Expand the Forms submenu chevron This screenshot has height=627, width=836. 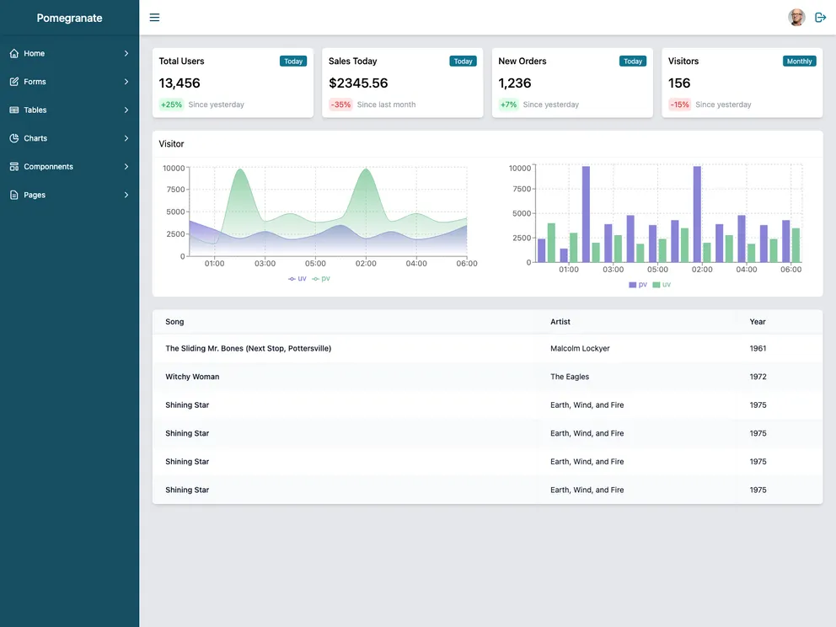[x=126, y=82]
